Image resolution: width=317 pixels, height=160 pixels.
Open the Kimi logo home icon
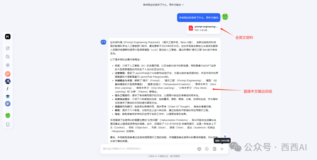[8, 37]
